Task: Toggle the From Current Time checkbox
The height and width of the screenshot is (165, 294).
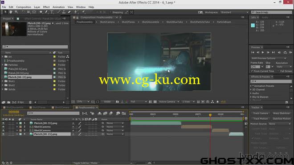Action: point(252,71)
